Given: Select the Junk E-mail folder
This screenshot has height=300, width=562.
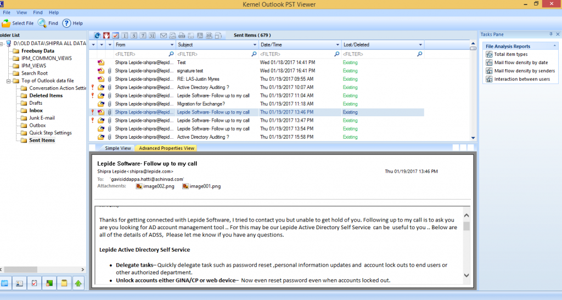Looking at the screenshot, I should [42, 118].
